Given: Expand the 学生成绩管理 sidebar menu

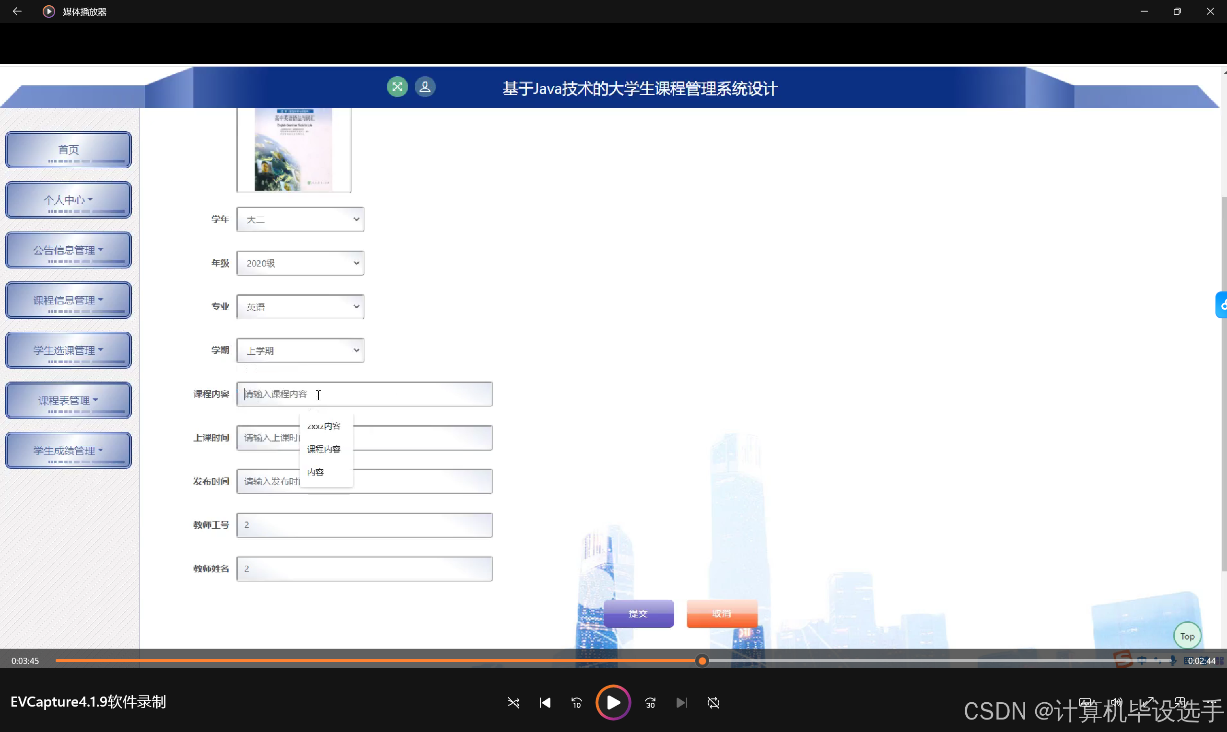Looking at the screenshot, I should tap(68, 450).
